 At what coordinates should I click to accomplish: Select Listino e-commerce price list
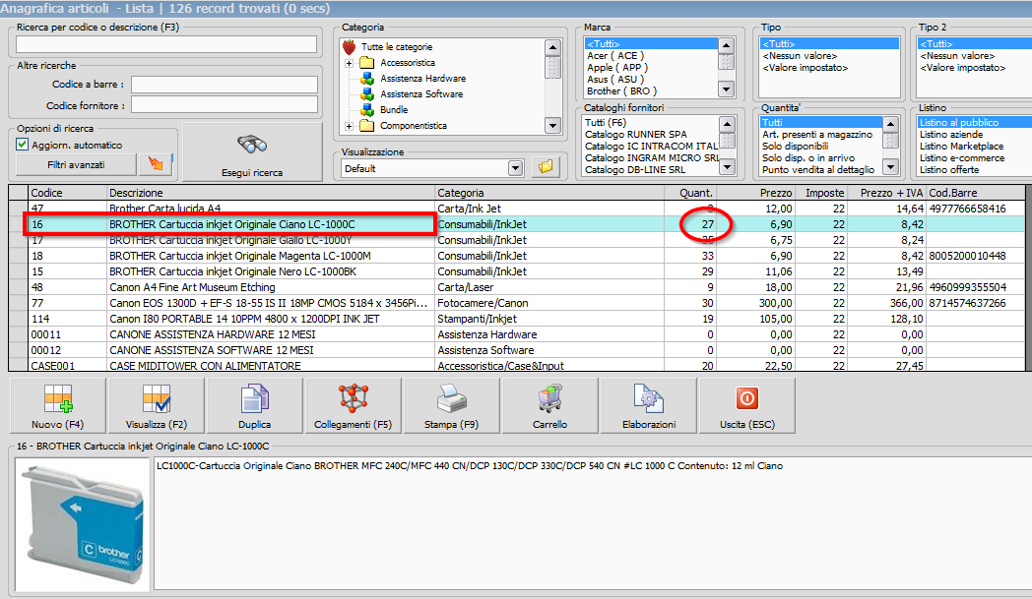point(962,157)
